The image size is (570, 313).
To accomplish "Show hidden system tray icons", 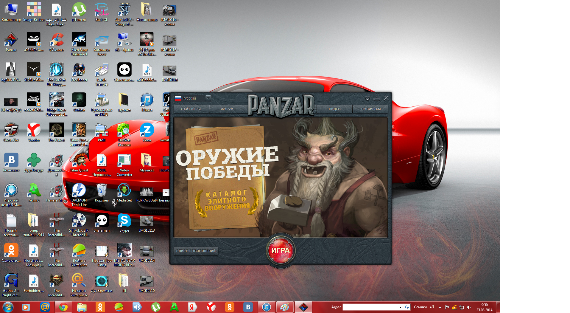I will point(440,307).
